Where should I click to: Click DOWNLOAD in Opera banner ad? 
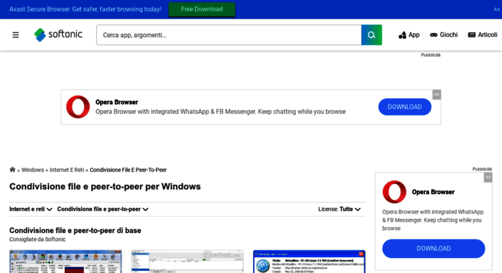[404, 106]
